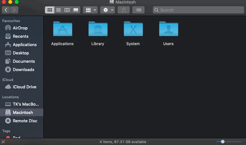The height and width of the screenshot is (145, 246).
Task: Open Recents in the sidebar
Action: pyautogui.click(x=22, y=36)
